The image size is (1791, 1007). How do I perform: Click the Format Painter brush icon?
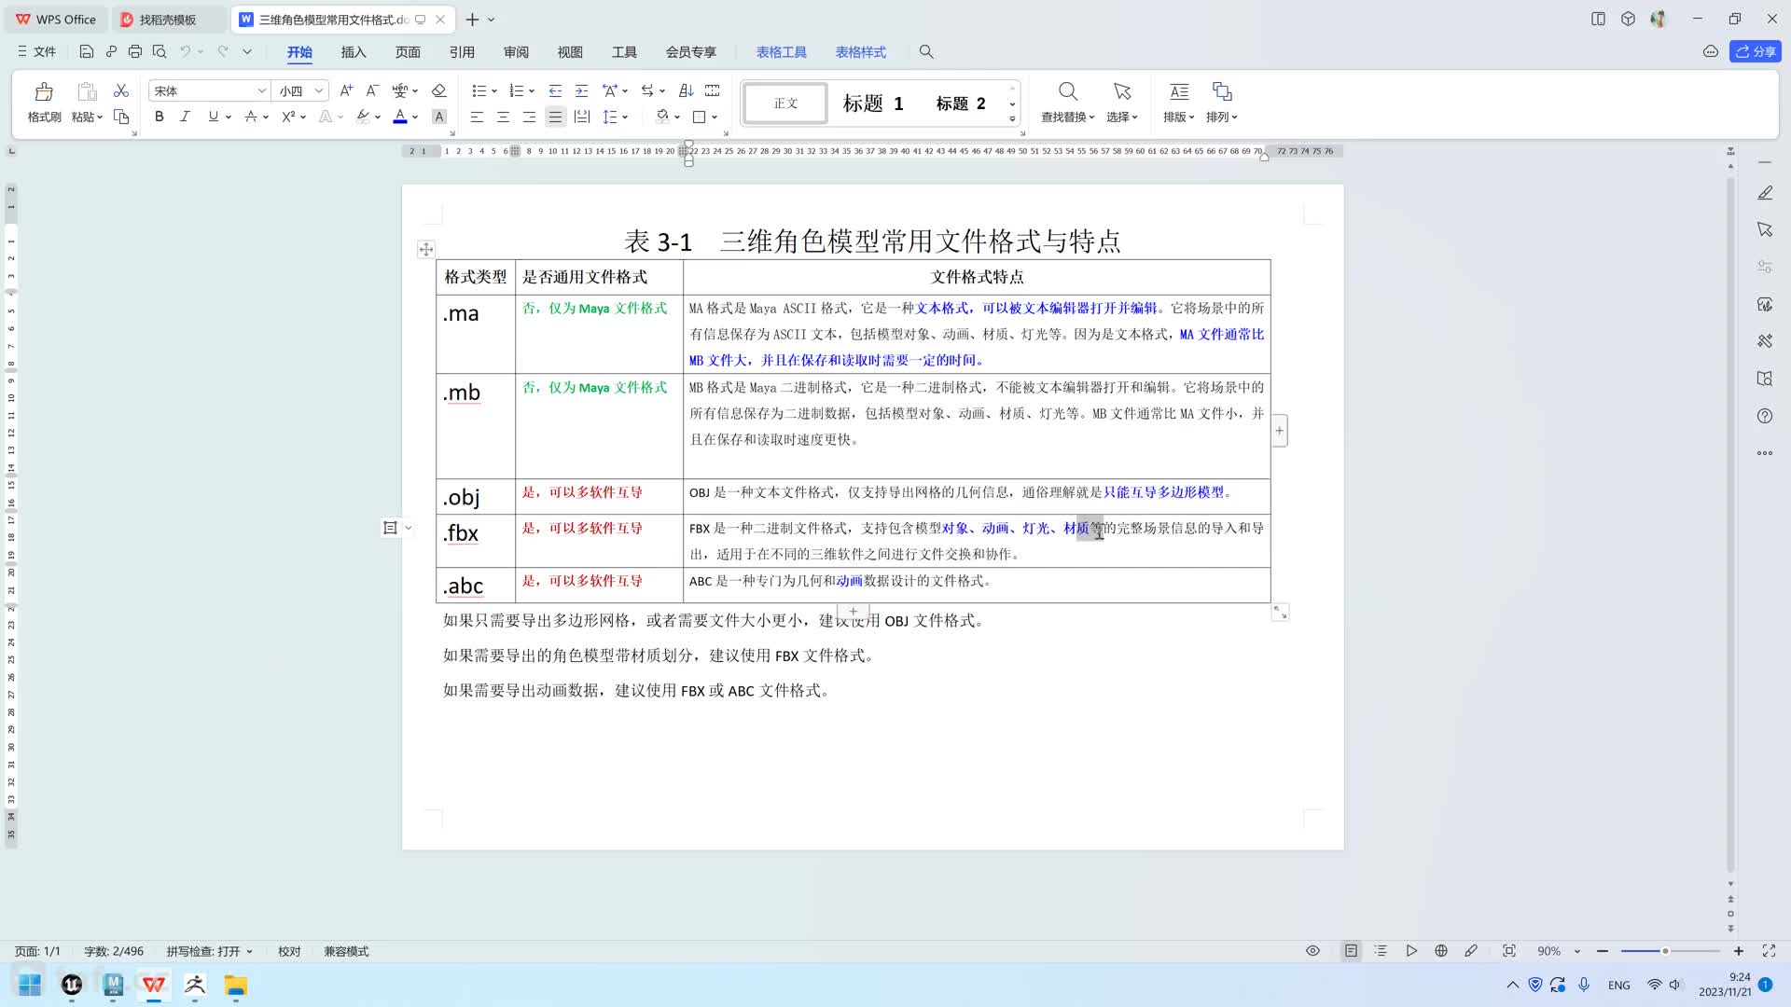(x=44, y=92)
